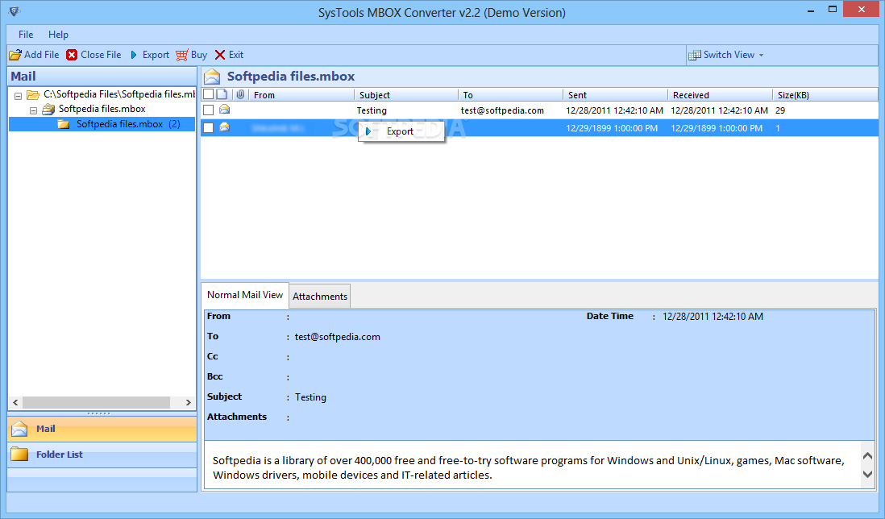Screen dimensions: 885x519
Task: Click the message body scroll down arrow
Action: [x=868, y=475]
